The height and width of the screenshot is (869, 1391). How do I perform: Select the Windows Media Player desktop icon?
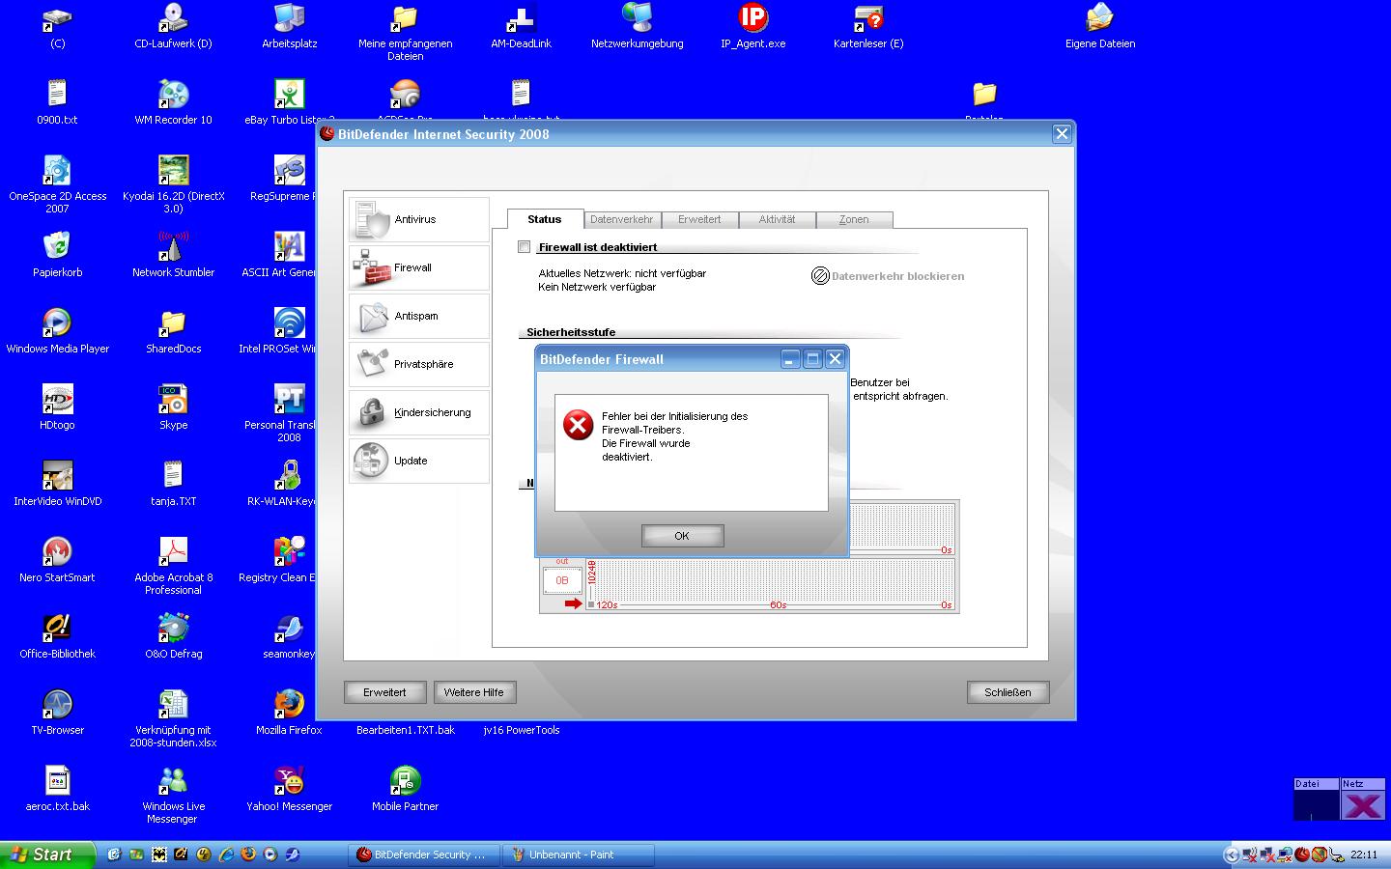tap(57, 331)
